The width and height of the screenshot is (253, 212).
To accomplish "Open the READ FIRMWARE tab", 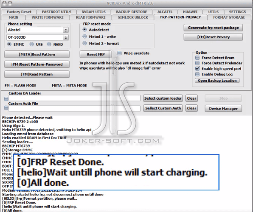I will (91, 17).
